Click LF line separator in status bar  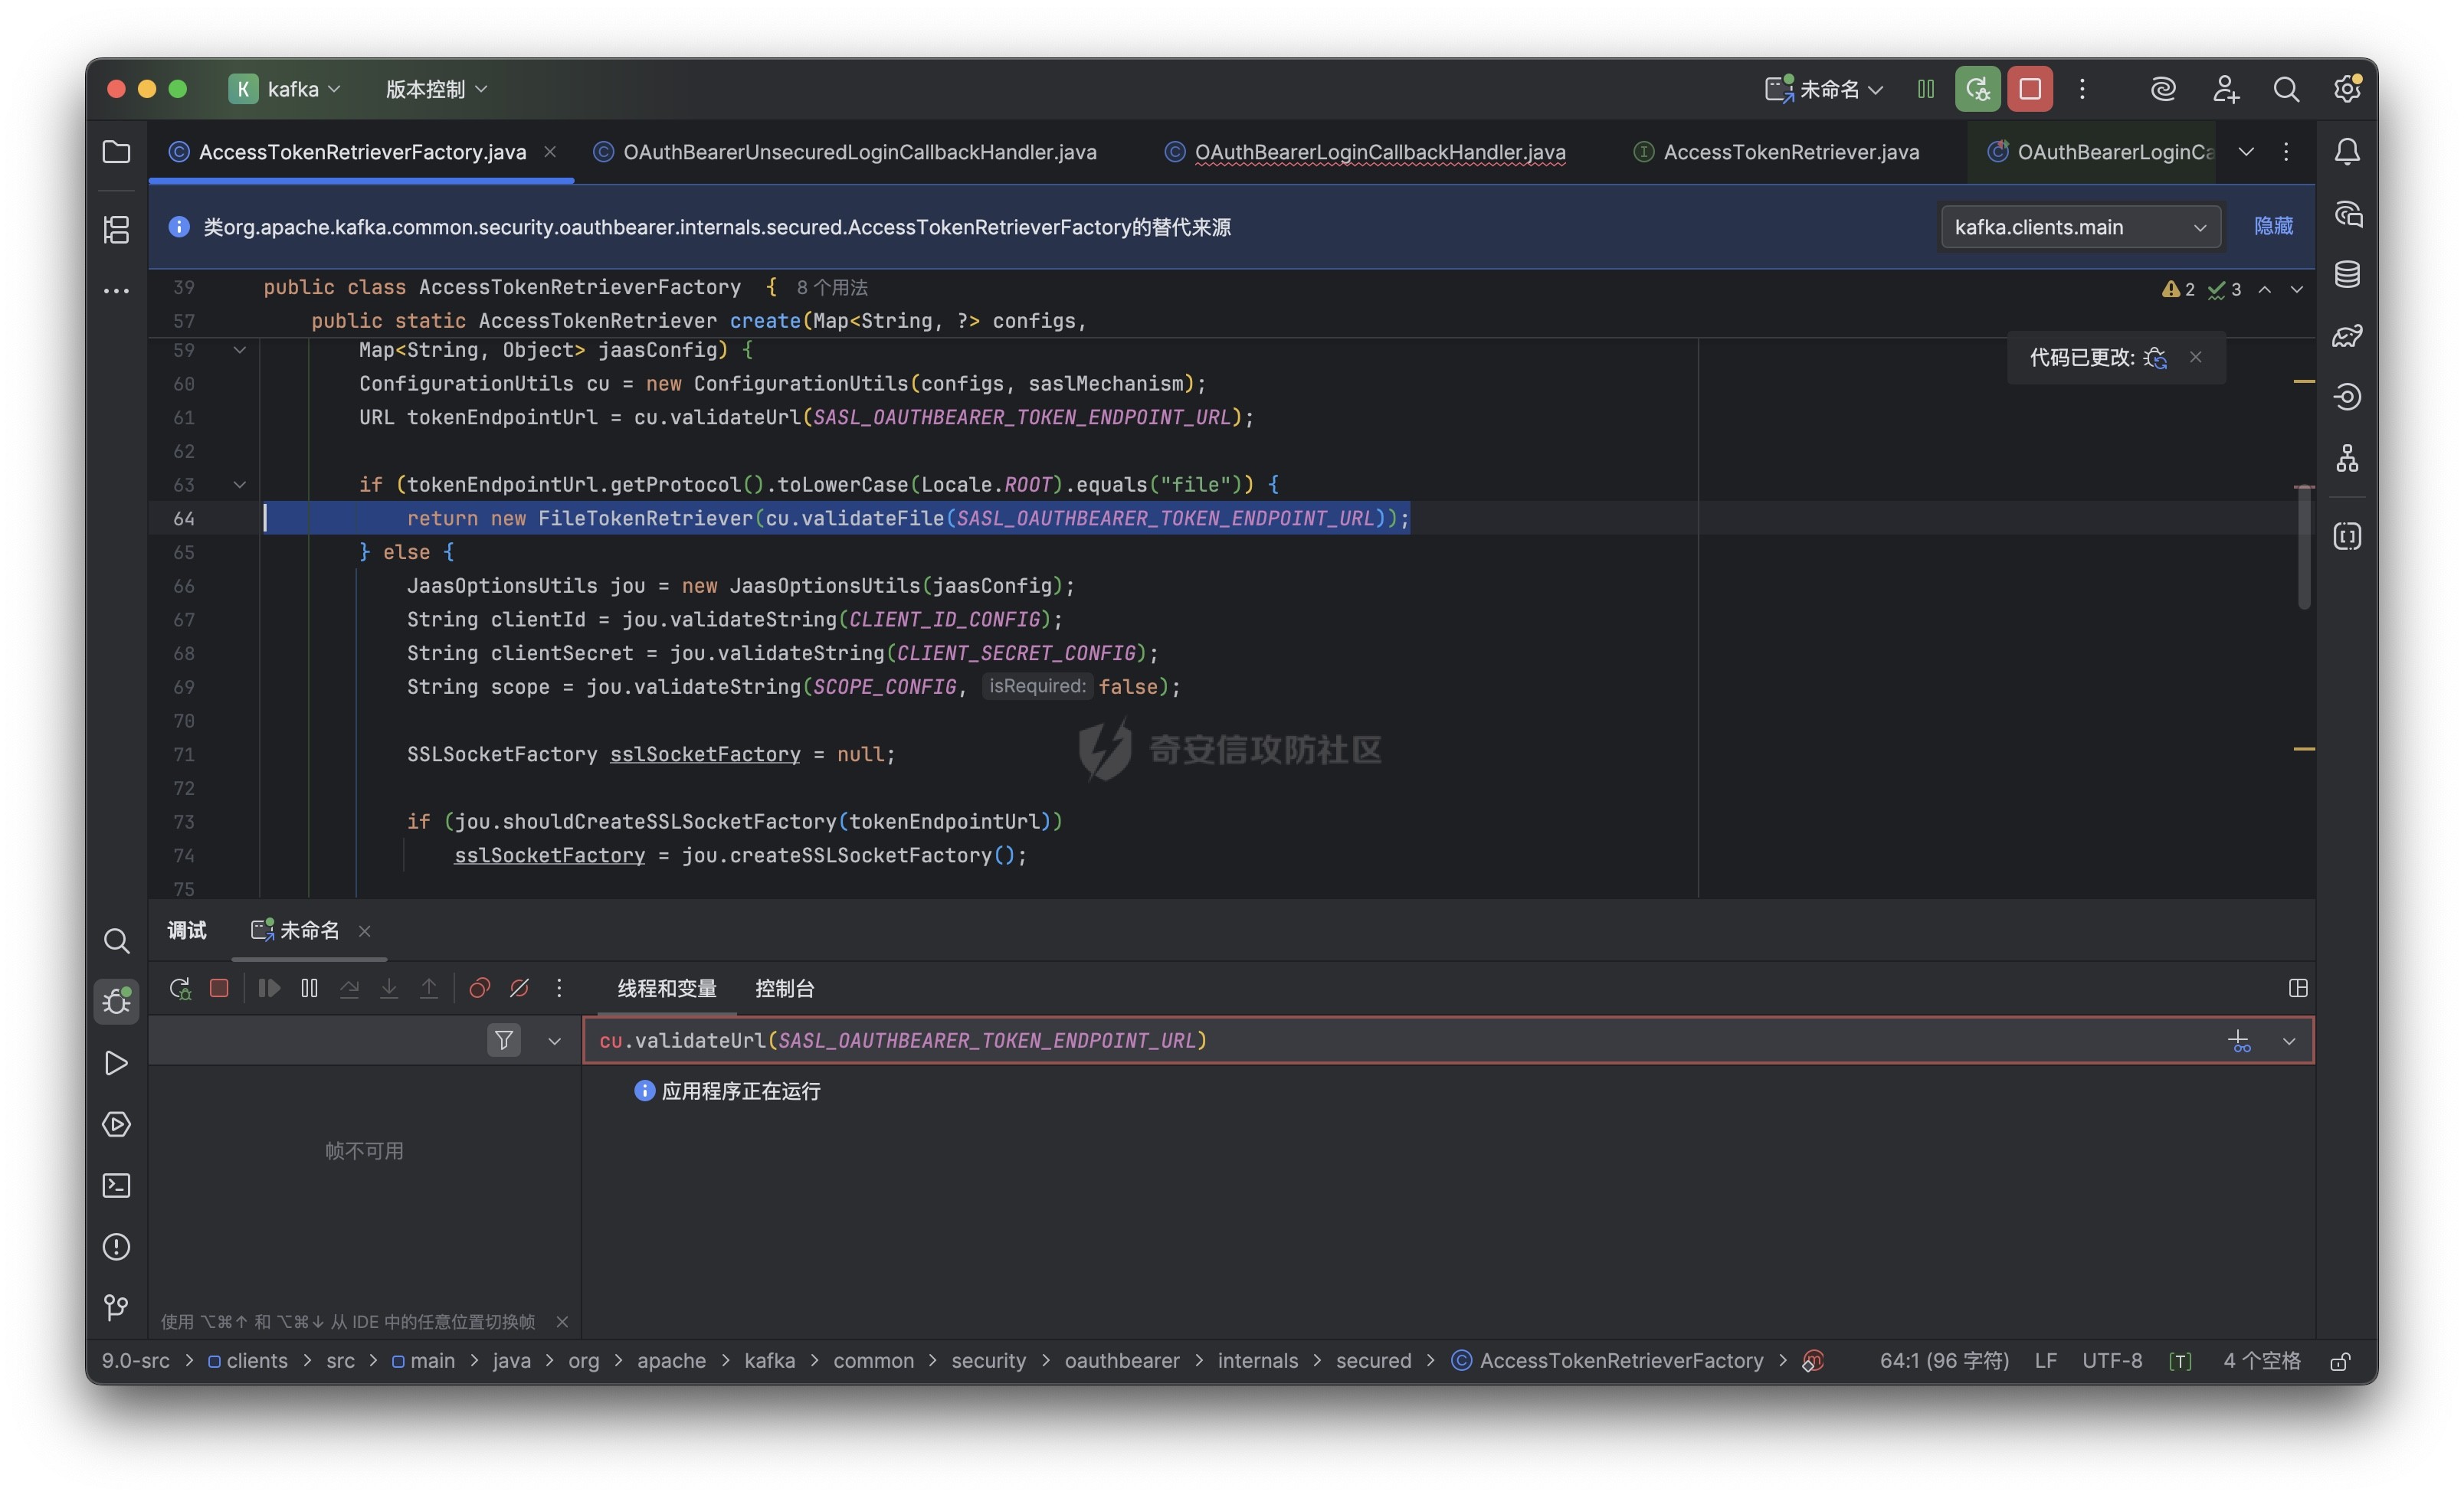pyautogui.click(x=2045, y=1361)
